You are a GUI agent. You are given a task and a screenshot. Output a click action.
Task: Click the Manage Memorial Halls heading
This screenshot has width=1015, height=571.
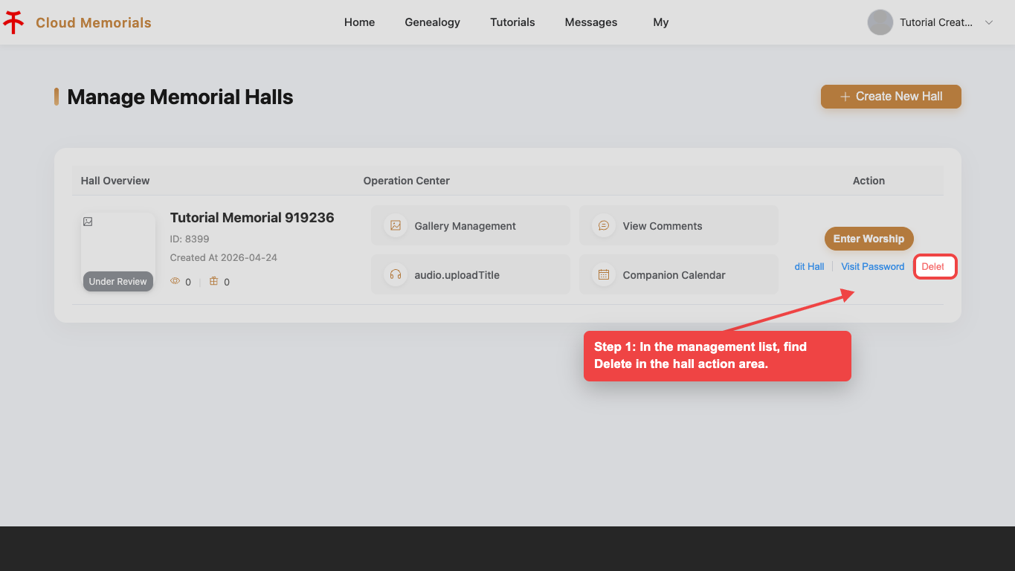click(x=180, y=97)
